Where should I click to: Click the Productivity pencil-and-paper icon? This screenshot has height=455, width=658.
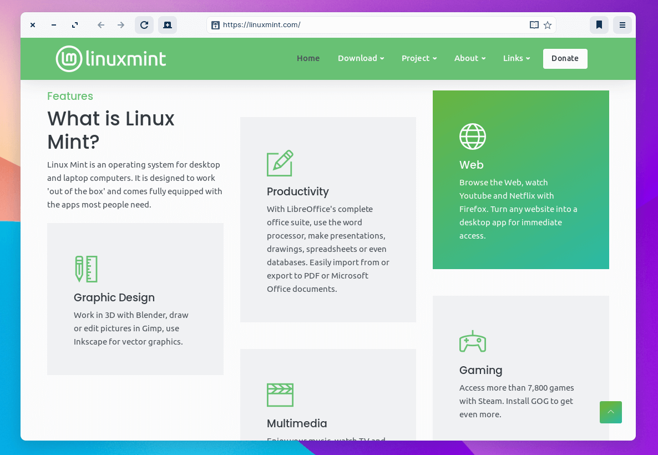pos(280,163)
